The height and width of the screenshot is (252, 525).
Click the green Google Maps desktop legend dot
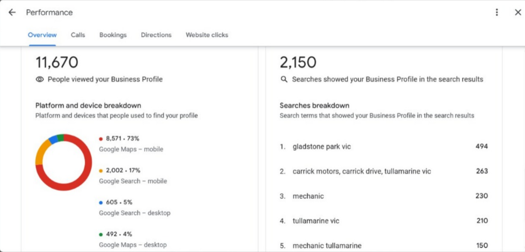[x=102, y=234]
